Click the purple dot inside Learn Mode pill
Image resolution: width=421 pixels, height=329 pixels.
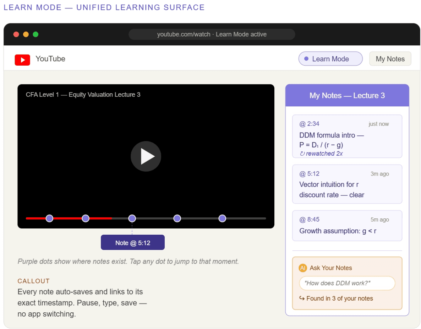coord(306,59)
